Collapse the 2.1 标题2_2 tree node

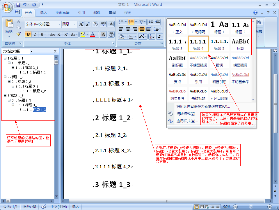tap(9, 82)
